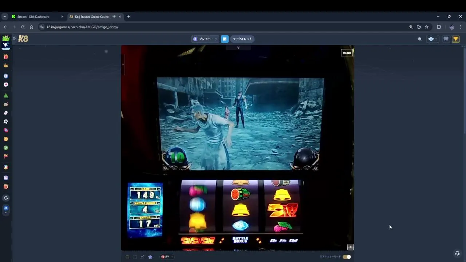466x262 pixels.
Task: Open the browser zoom magnifier icon
Action: 411,27
